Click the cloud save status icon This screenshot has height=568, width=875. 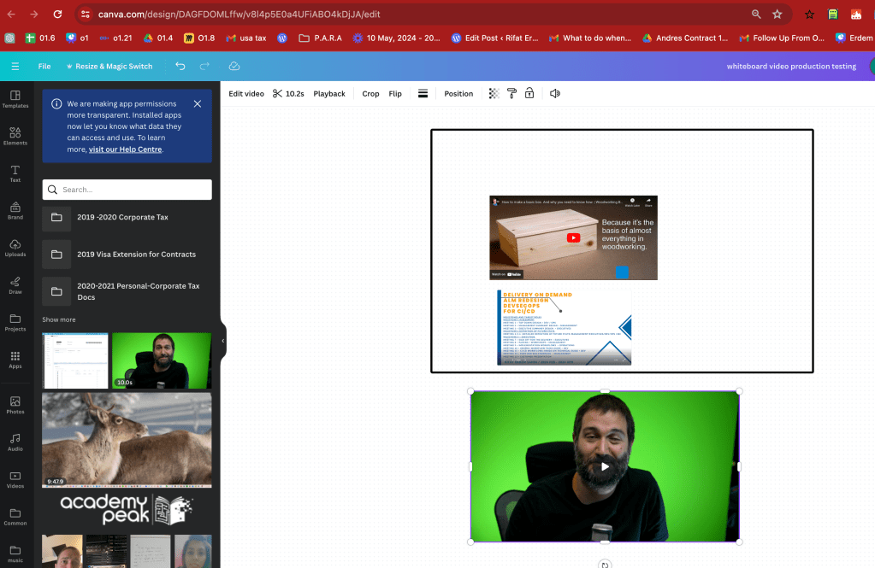click(x=234, y=66)
